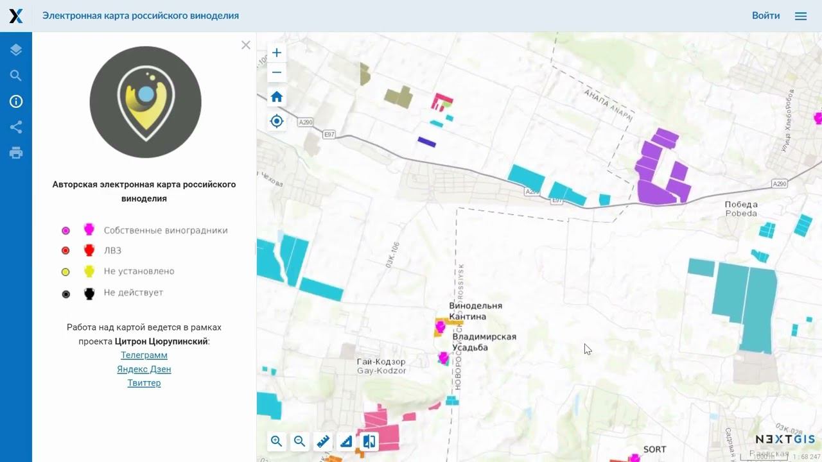This screenshot has width=822, height=462.
Task: Activate zoom-in magnifier tool
Action: coord(277,441)
